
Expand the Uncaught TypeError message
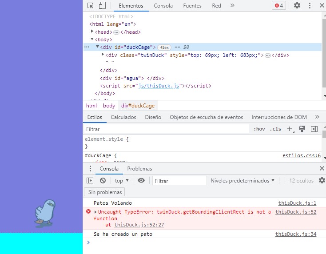[x=95, y=212]
